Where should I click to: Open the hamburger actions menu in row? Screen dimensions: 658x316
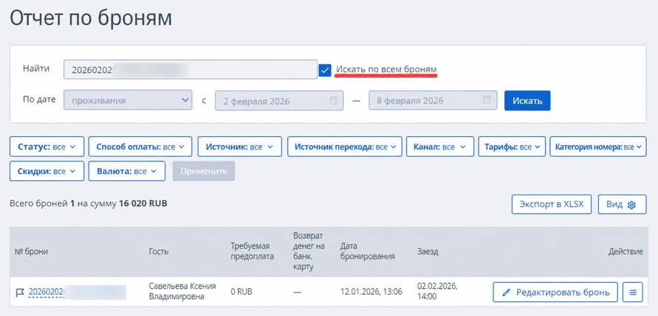tap(632, 292)
